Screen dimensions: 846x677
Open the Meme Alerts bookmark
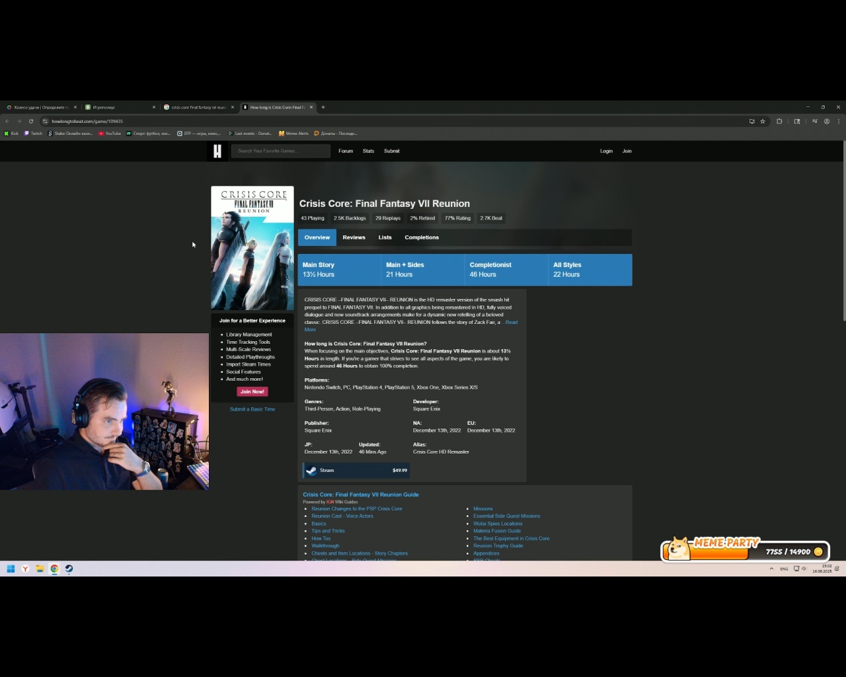(293, 134)
